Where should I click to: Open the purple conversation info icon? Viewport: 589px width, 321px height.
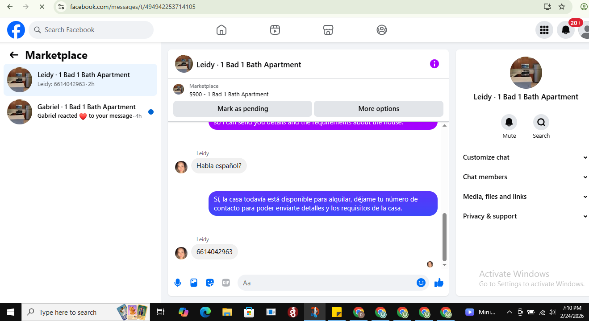pos(434,64)
